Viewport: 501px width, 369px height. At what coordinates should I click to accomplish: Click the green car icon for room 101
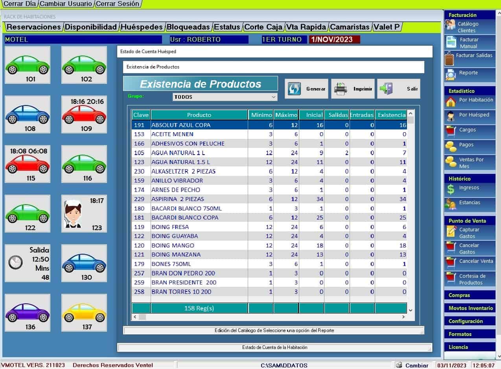point(27,65)
